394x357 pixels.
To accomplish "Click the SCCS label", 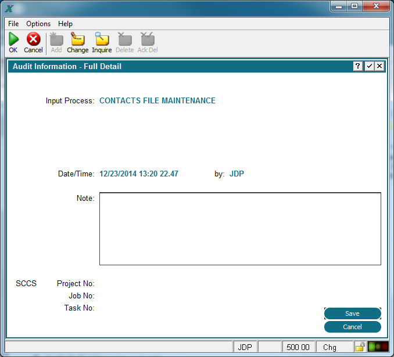I will [x=26, y=283].
